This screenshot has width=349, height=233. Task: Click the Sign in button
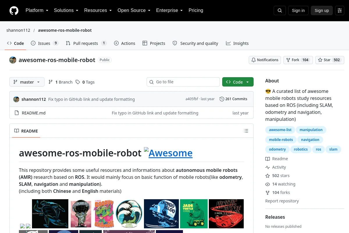(298, 10)
